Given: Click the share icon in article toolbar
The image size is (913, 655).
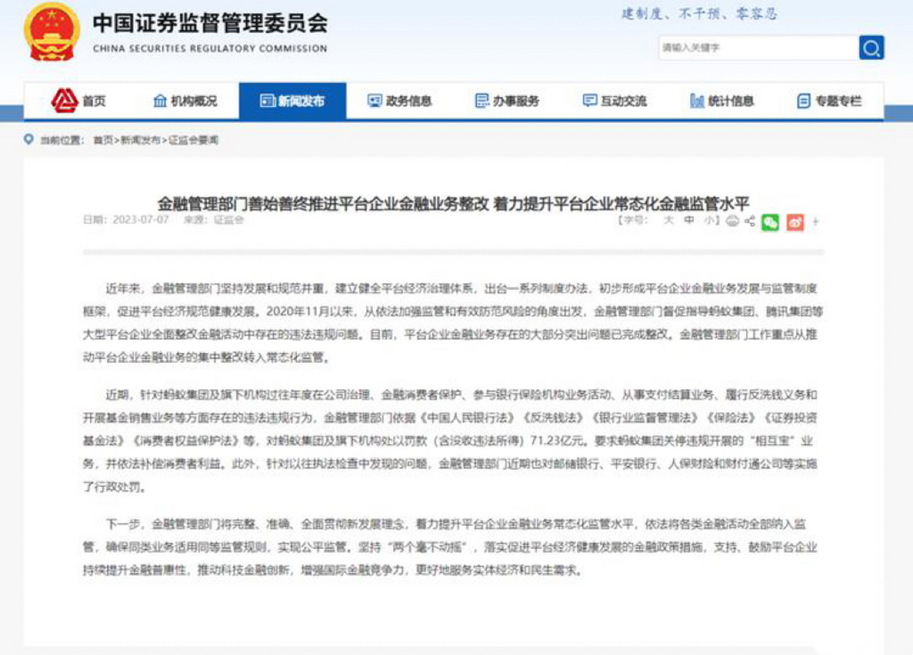Looking at the screenshot, I should point(750,221).
